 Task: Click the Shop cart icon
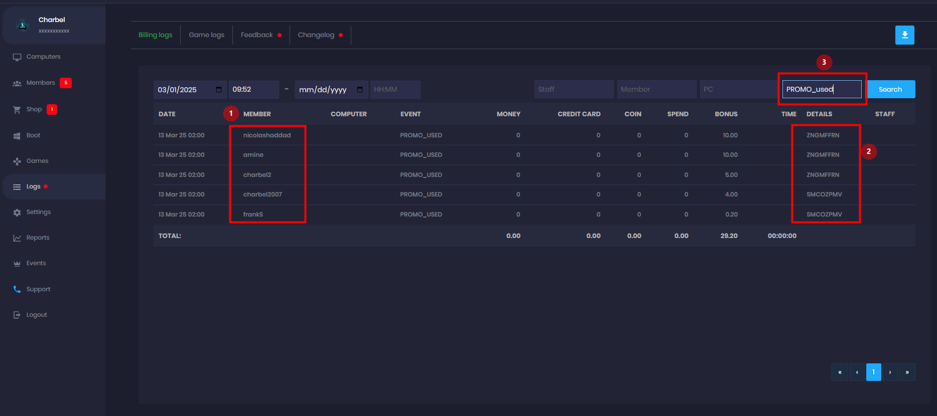coord(17,110)
